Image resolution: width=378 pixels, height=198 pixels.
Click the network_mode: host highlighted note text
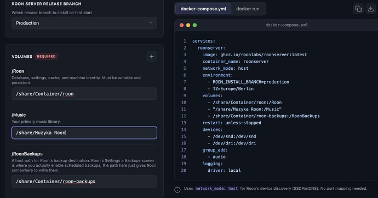click(x=216, y=189)
